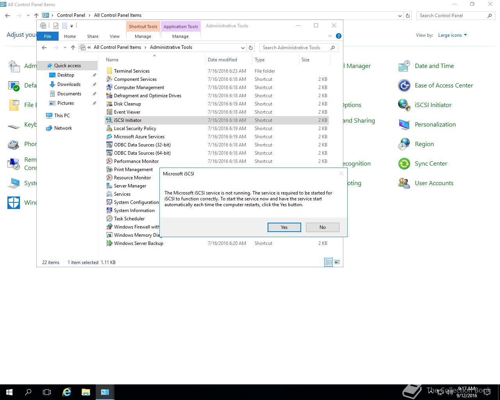This screenshot has width=500, height=400.
Task: Click the ODBC Data Sources (32-bit) icon
Action: pyautogui.click(x=109, y=145)
